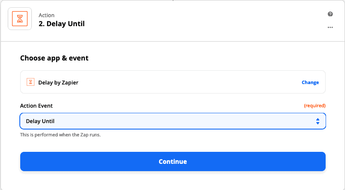Click the large hourglass step icon
Screen dimensions: 345x190
coord(20,18)
